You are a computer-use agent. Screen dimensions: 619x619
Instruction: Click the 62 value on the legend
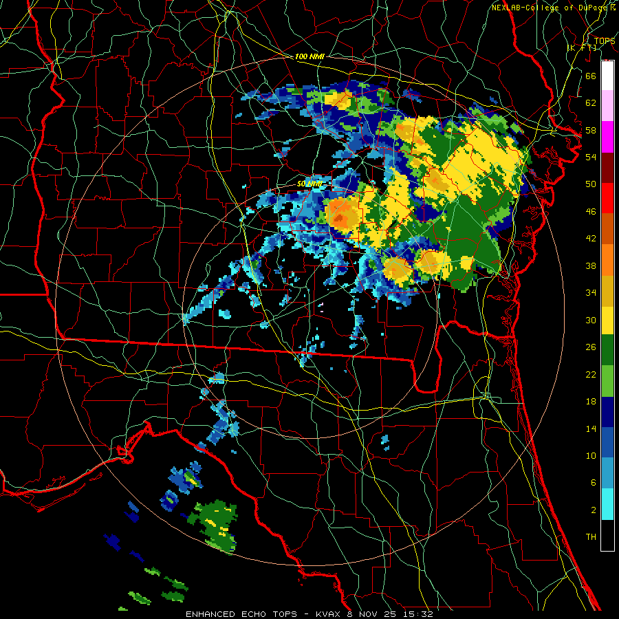(x=591, y=103)
